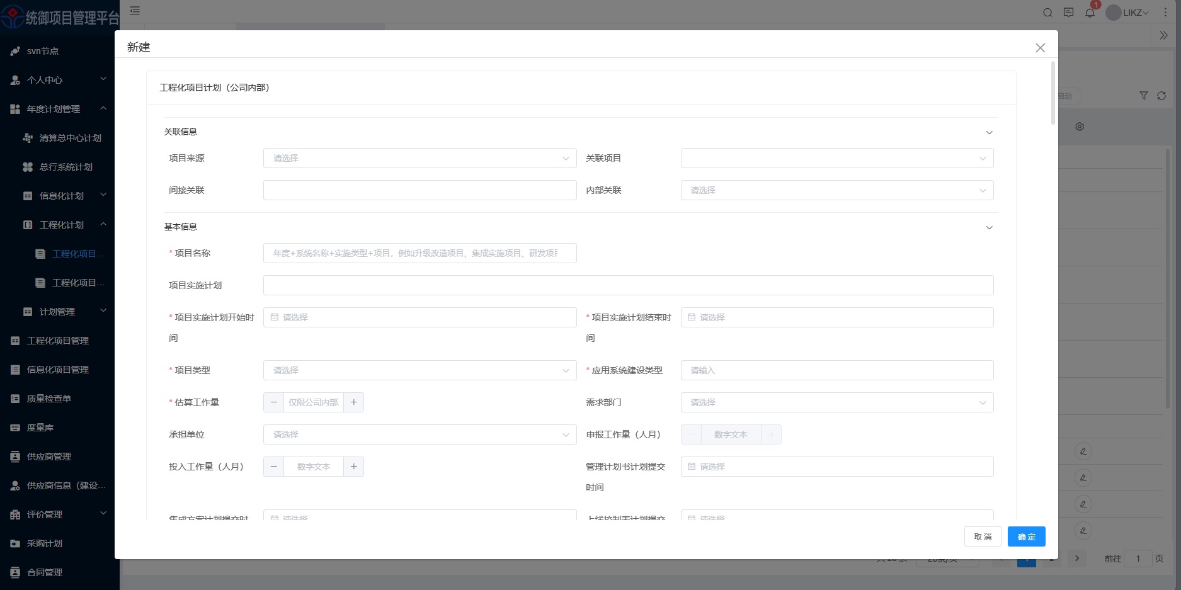The height and width of the screenshot is (590, 1181).
Task: Decrease 估算工作量 with minus button
Action: 273,402
